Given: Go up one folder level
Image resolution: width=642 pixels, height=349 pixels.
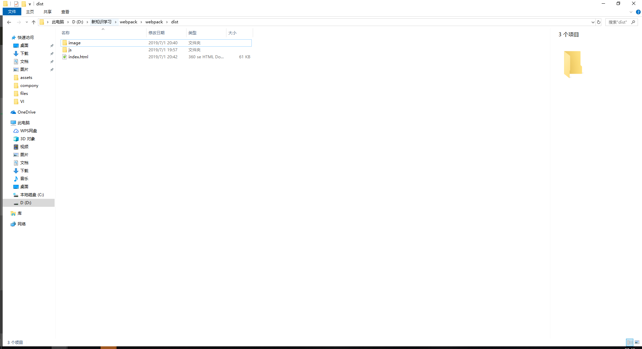Looking at the screenshot, I should pyautogui.click(x=34, y=22).
